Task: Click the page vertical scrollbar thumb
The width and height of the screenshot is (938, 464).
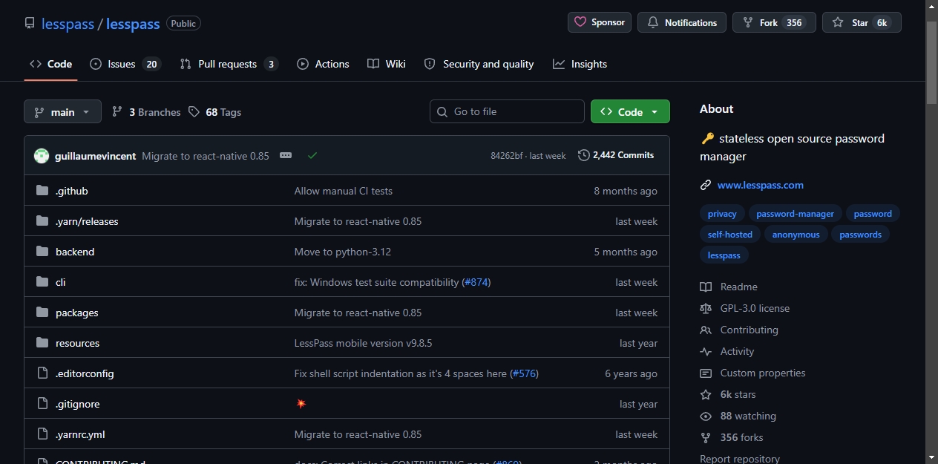Action: coord(932,62)
